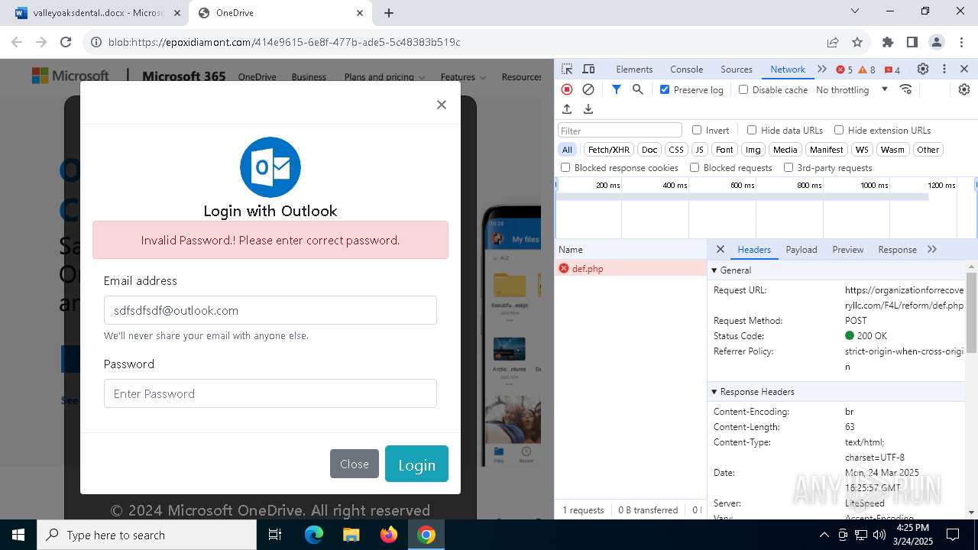The image size is (978, 550).
Task: Toggle Preserve log checkbox
Action: tap(665, 89)
